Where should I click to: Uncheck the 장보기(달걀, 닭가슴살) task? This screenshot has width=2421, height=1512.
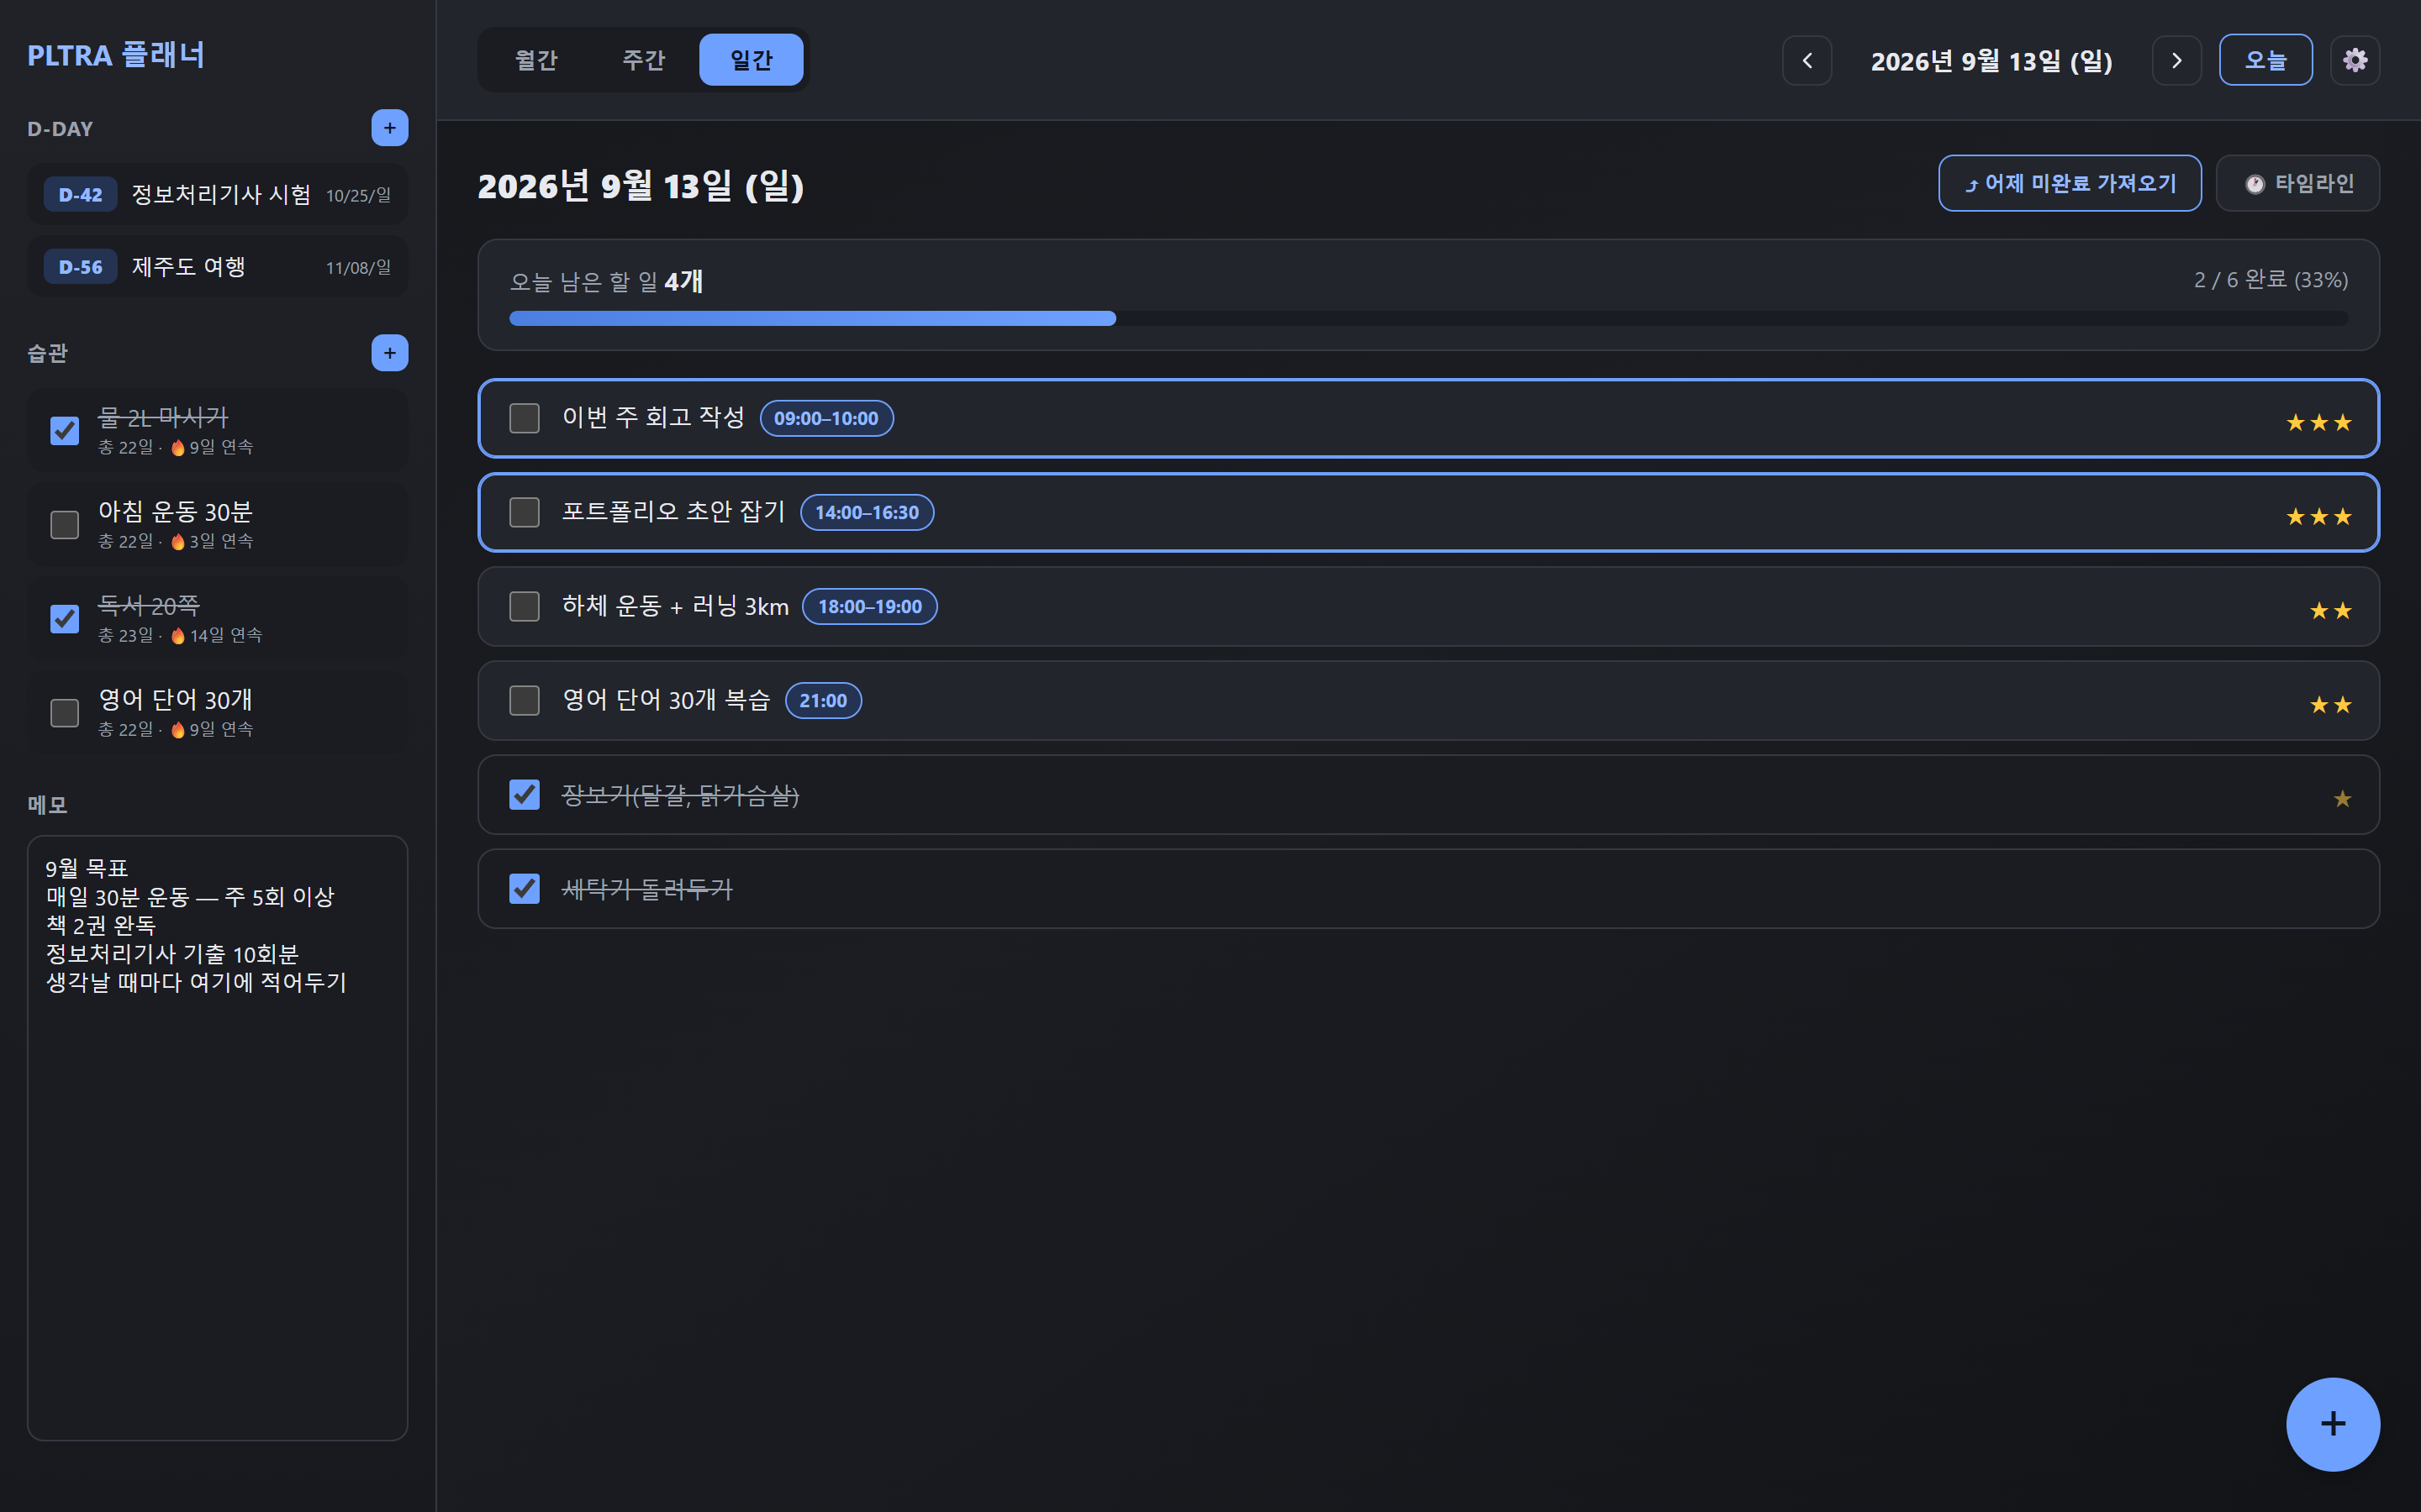525,794
